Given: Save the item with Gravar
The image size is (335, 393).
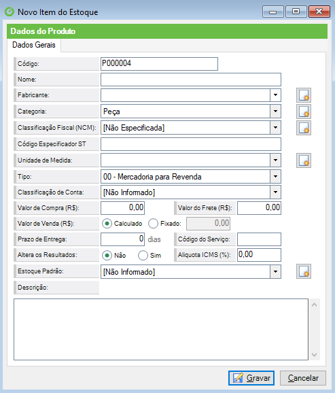Looking at the screenshot, I should pos(251,378).
